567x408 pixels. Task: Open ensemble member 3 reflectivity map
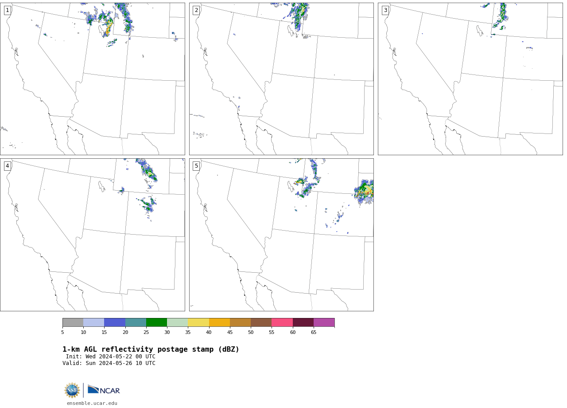470,79
